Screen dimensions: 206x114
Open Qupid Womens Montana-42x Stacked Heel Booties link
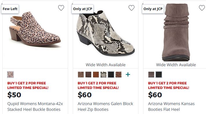pyautogui.click(x=35, y=107)
